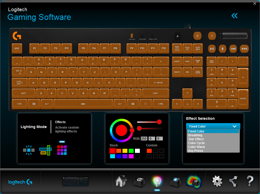Viewport: 260px width, 194px height.
Task: Click the red RGB value field
Action: pyautogui.click(x=144, y=139)
